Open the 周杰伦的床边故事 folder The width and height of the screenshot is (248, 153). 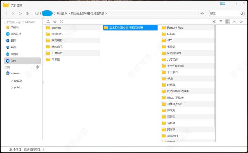188,91
